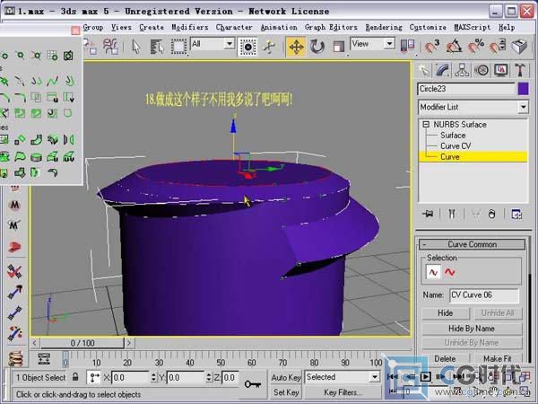538x404 pixels.
Task: Open the Views menu
Action: (x=121, y=27)
